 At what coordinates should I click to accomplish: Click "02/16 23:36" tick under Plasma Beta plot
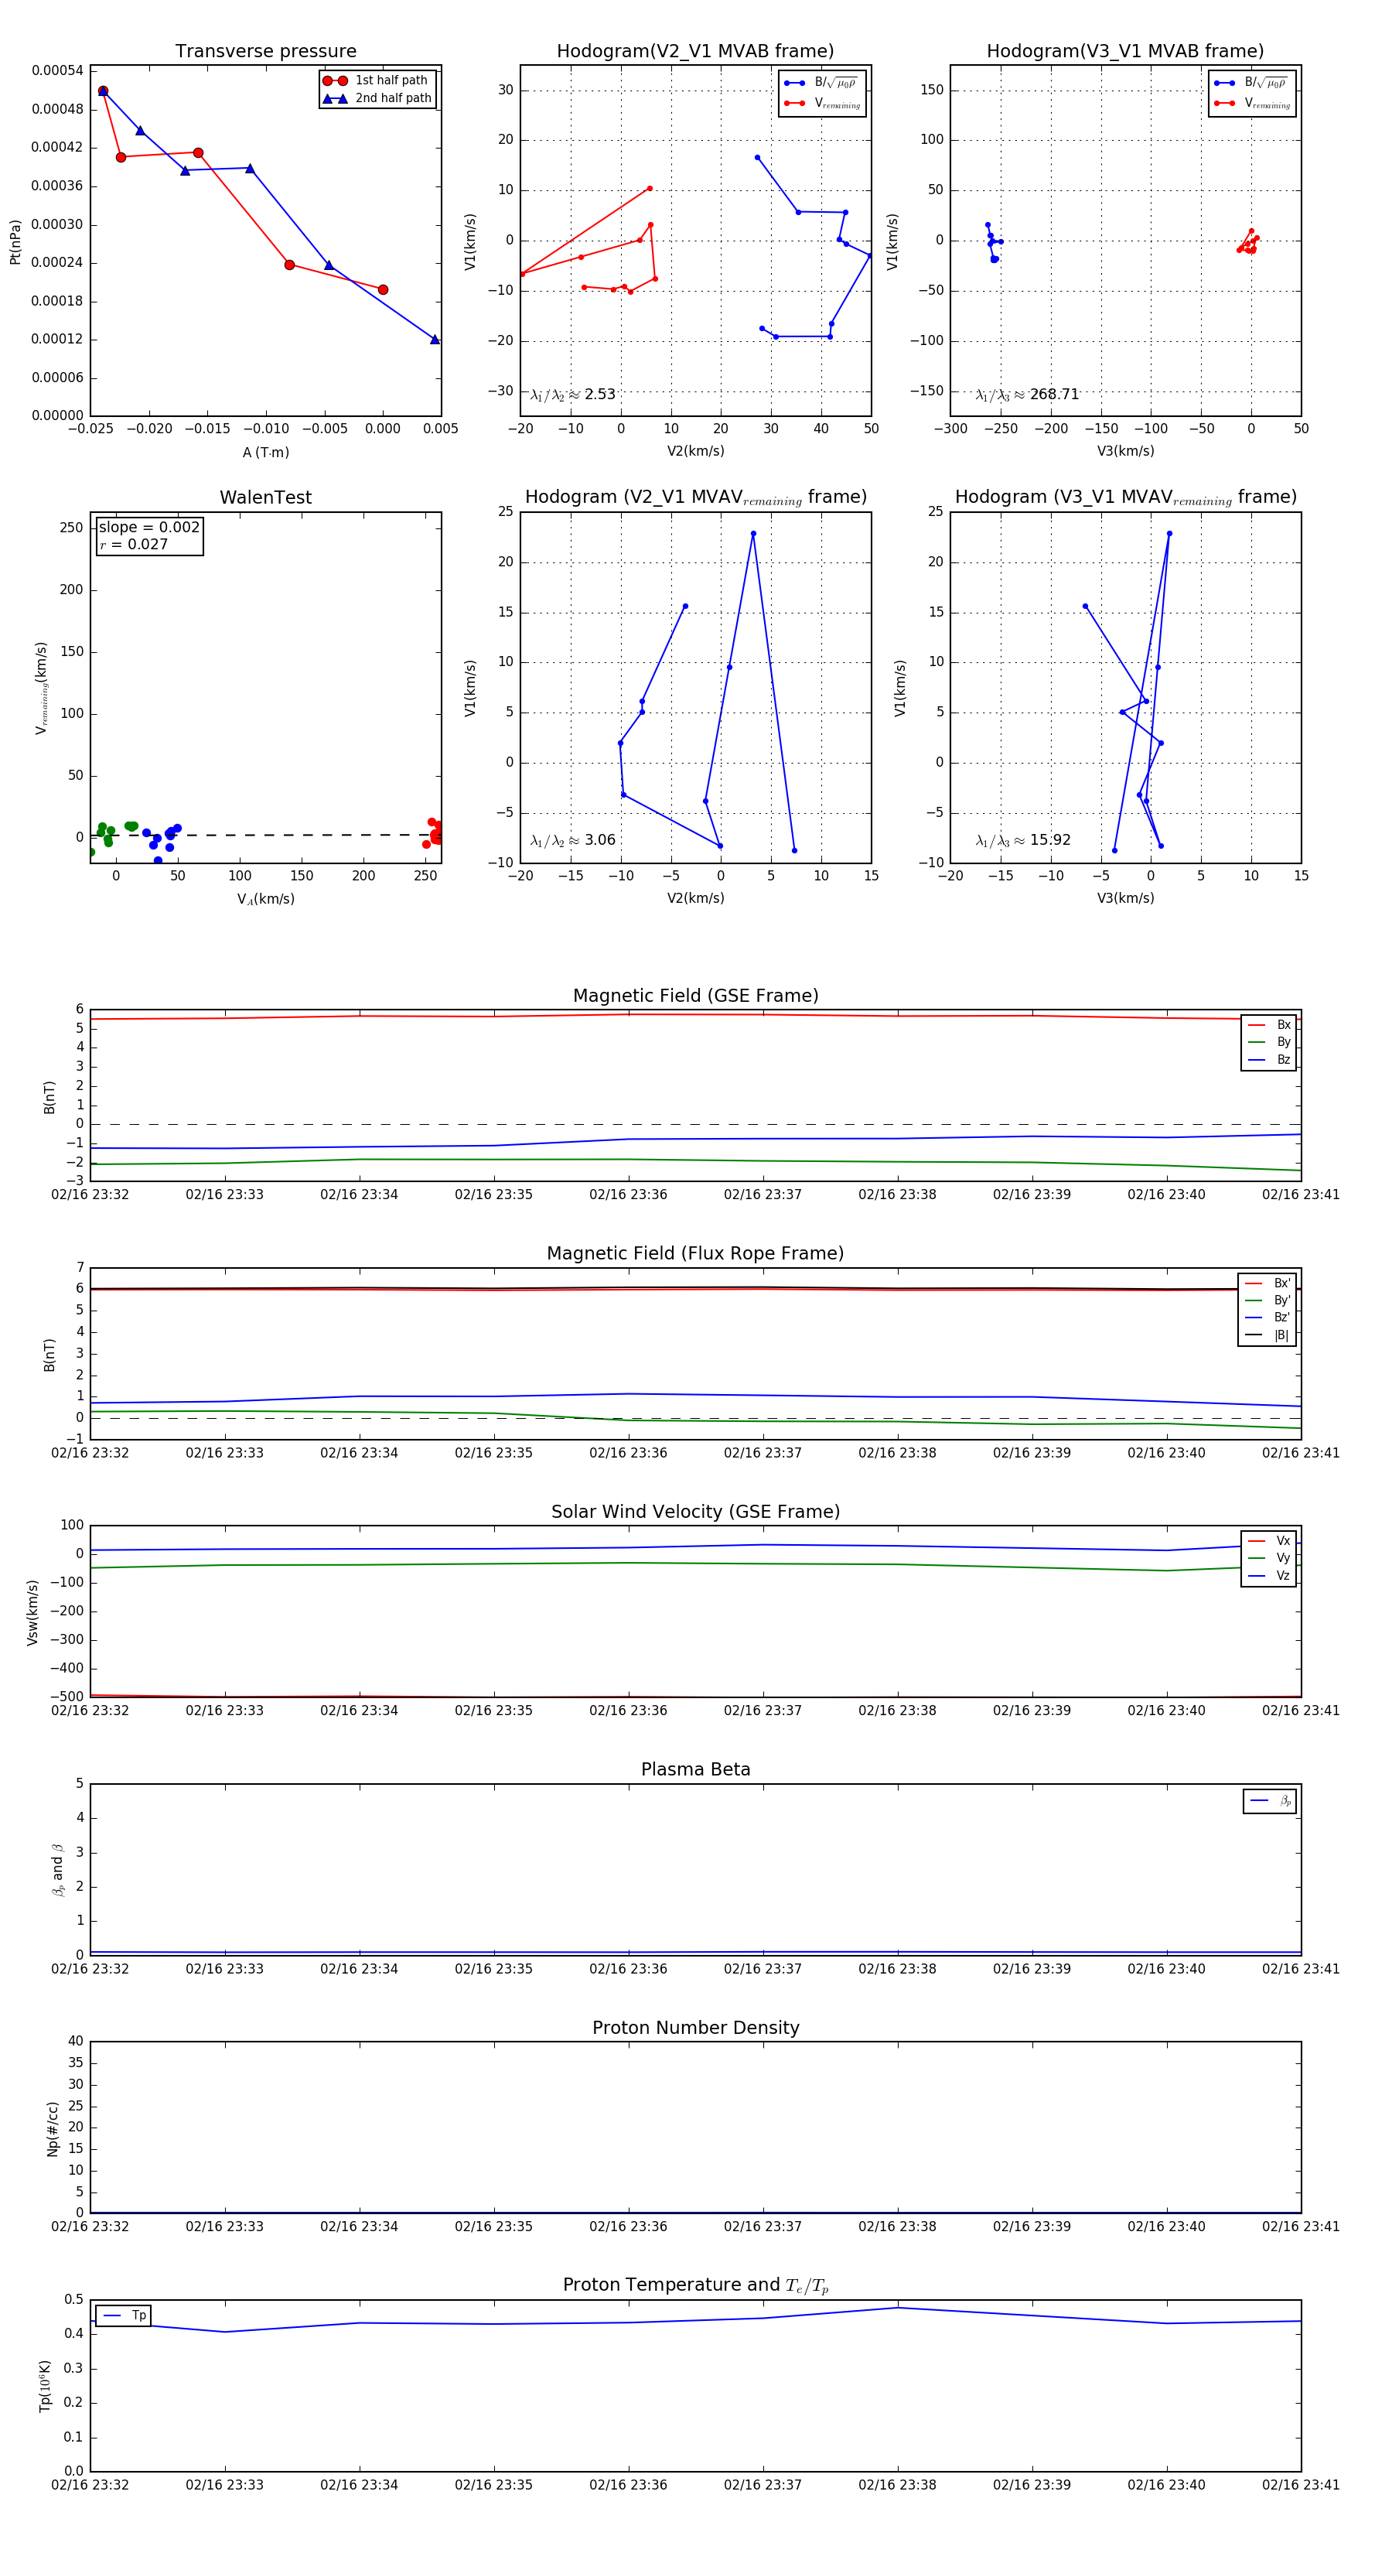click(x=628, y=1969)
